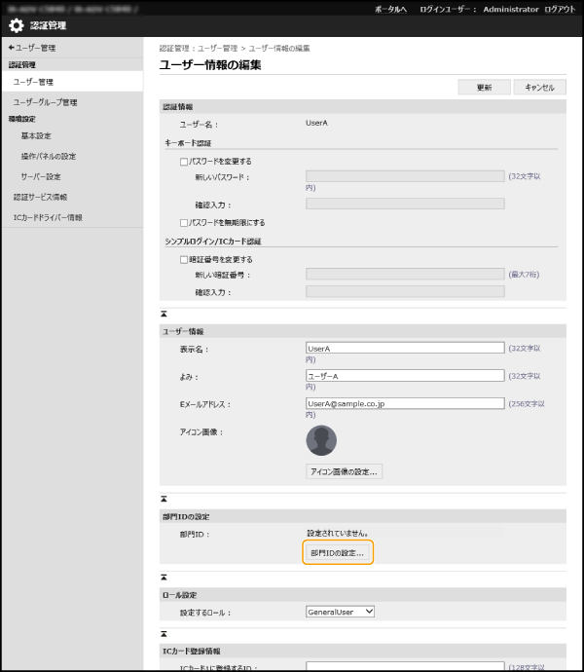Open the 設定するロール dropdown

coord(340,612)
